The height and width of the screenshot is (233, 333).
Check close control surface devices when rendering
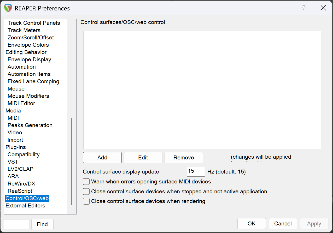pyautogui.click(x=86, y=201)
